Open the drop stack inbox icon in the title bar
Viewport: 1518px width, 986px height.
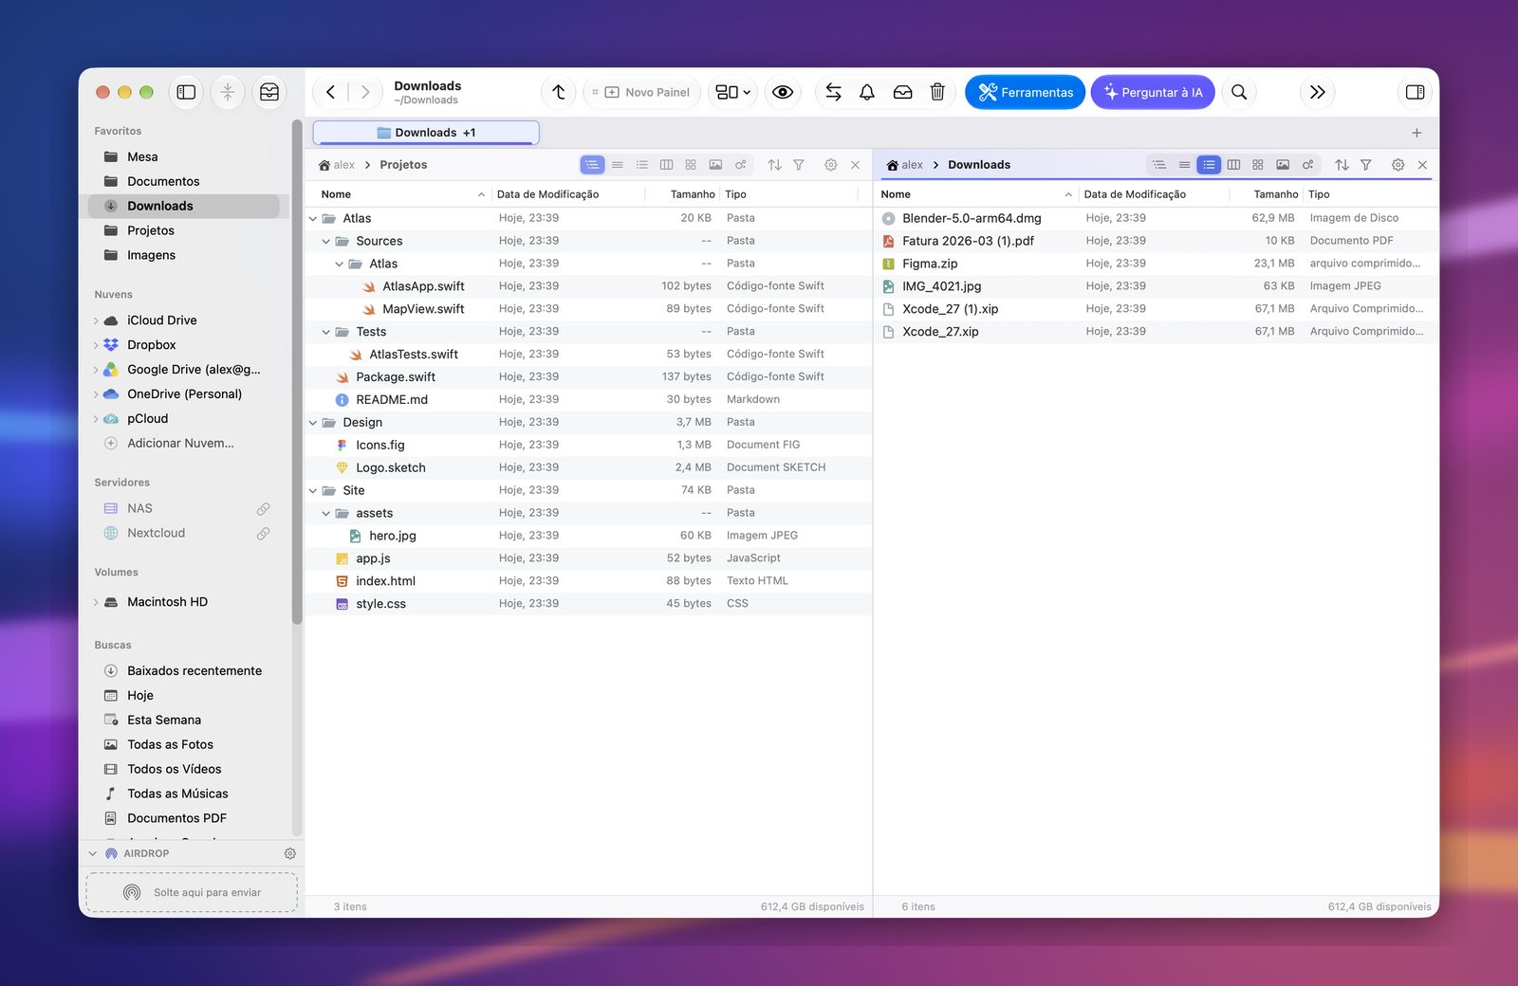click(x=269, y=92)
